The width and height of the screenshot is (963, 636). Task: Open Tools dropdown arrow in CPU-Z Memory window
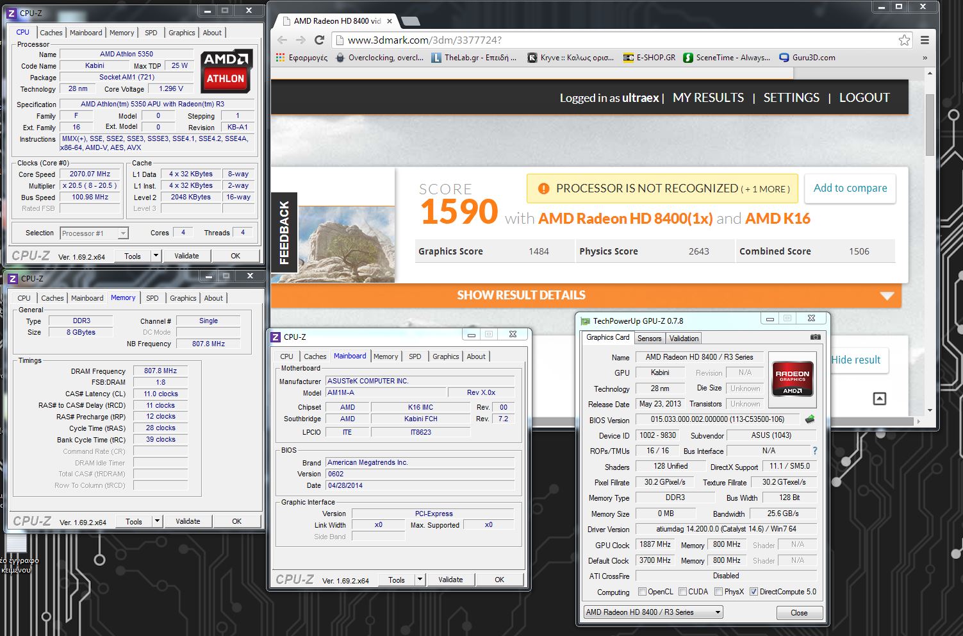click(157, 521)
